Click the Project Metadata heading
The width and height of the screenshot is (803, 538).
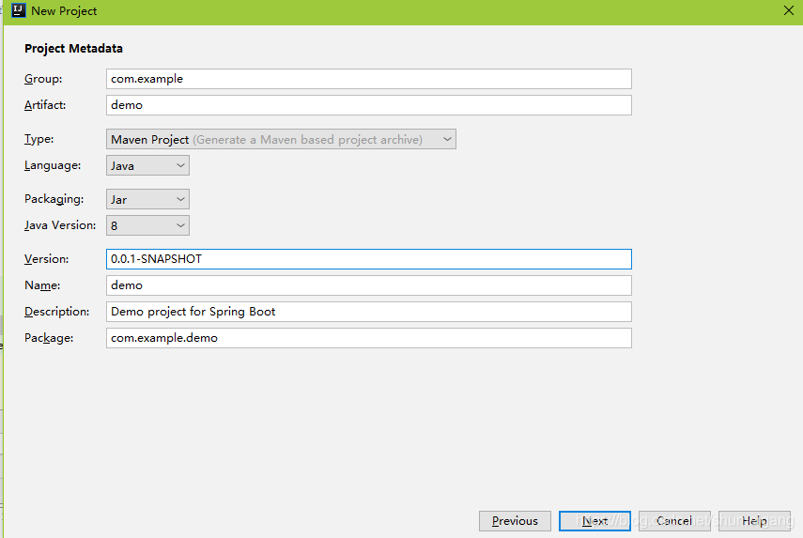click(x=74, y=49)
